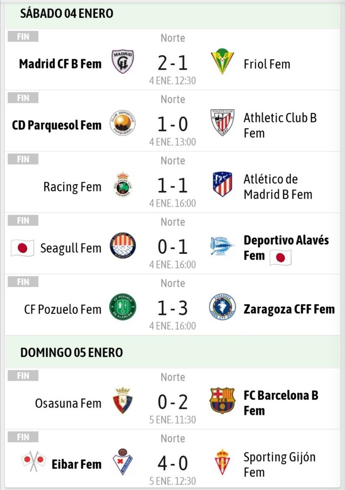Image resolution: width=345 pixels, height=490 pixels.
Task: Select the Athletic Club B shield
Action: tap(222, 122)
